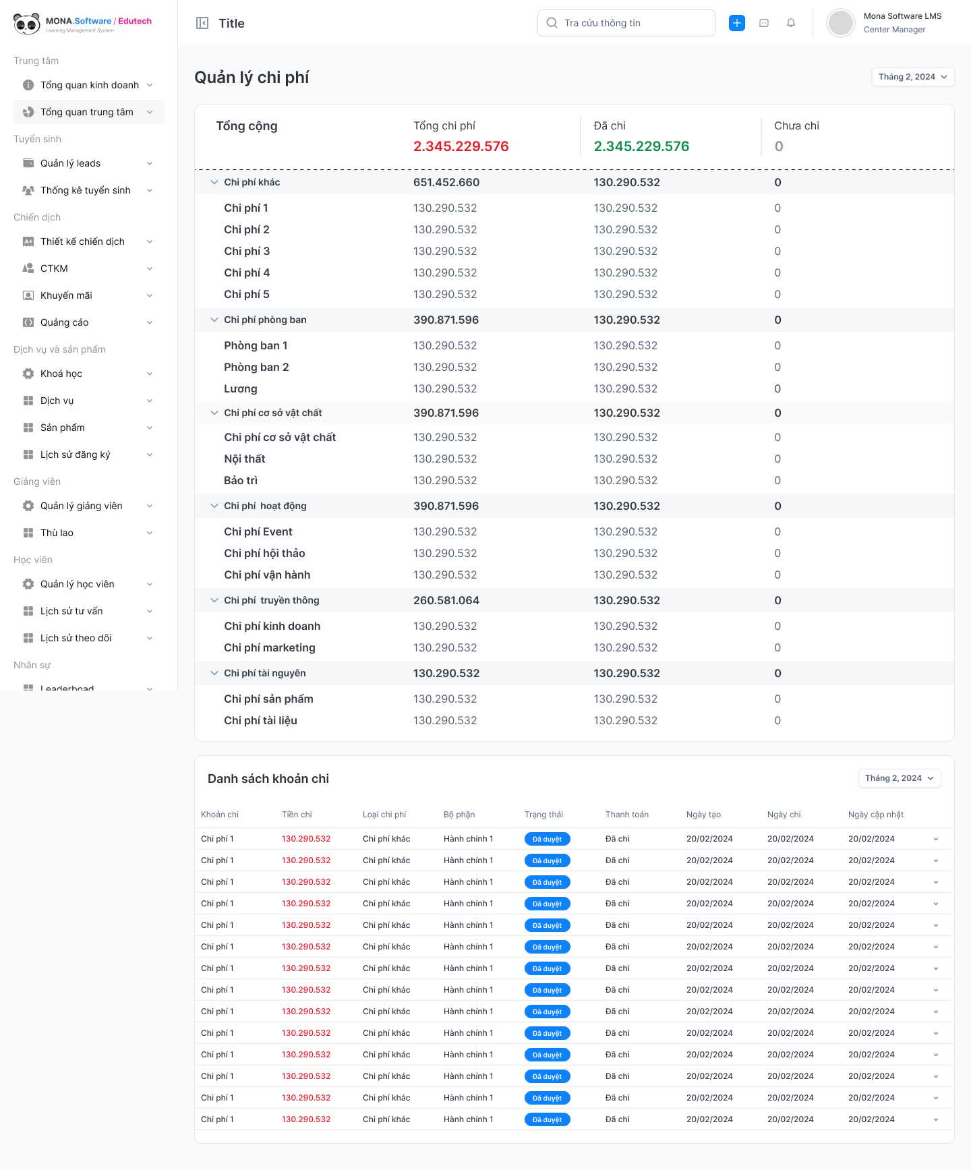Collapse the Chi phí truyền thông group
Screen dimensions: 971x1170
coord(214,600)
